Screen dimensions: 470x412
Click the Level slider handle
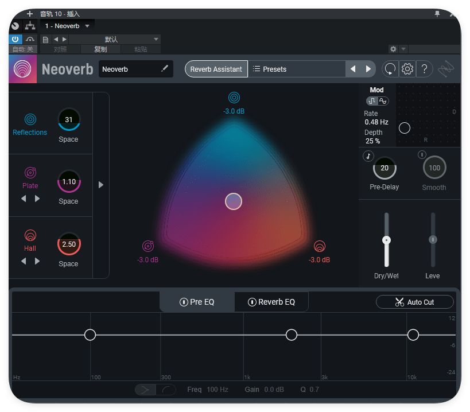pyautogui.click(x=433, y=239)
